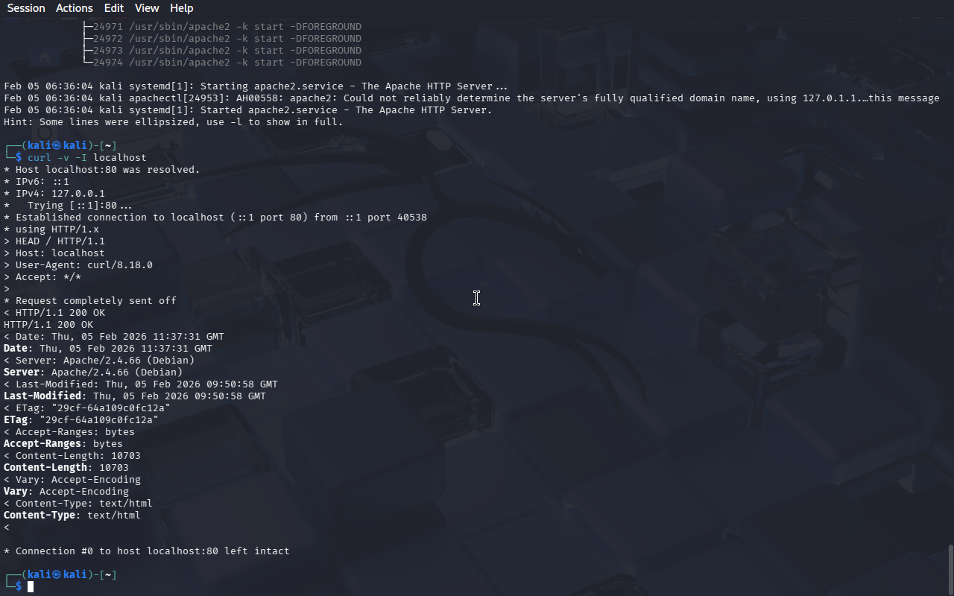Click the terminal's vertical scrollbar thumb
The height and width of the screenshot is (596, 954).
tap(950, 570)
